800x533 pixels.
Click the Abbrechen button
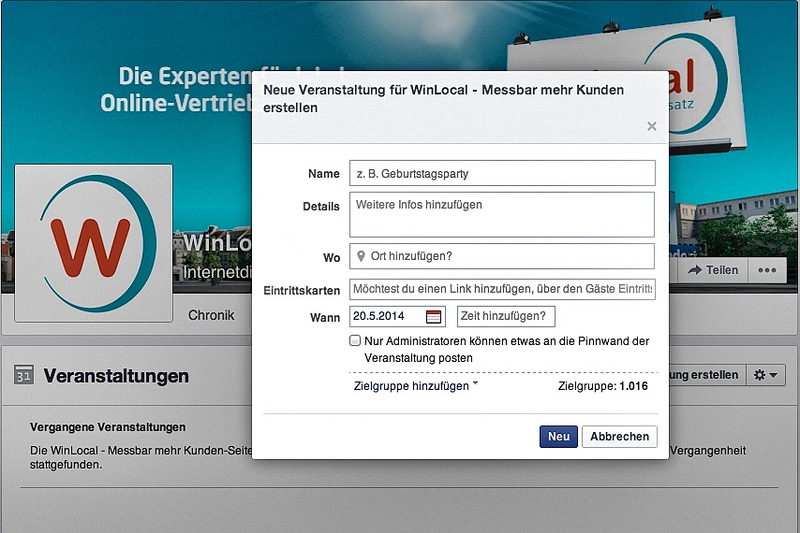[x=619, y=437]
